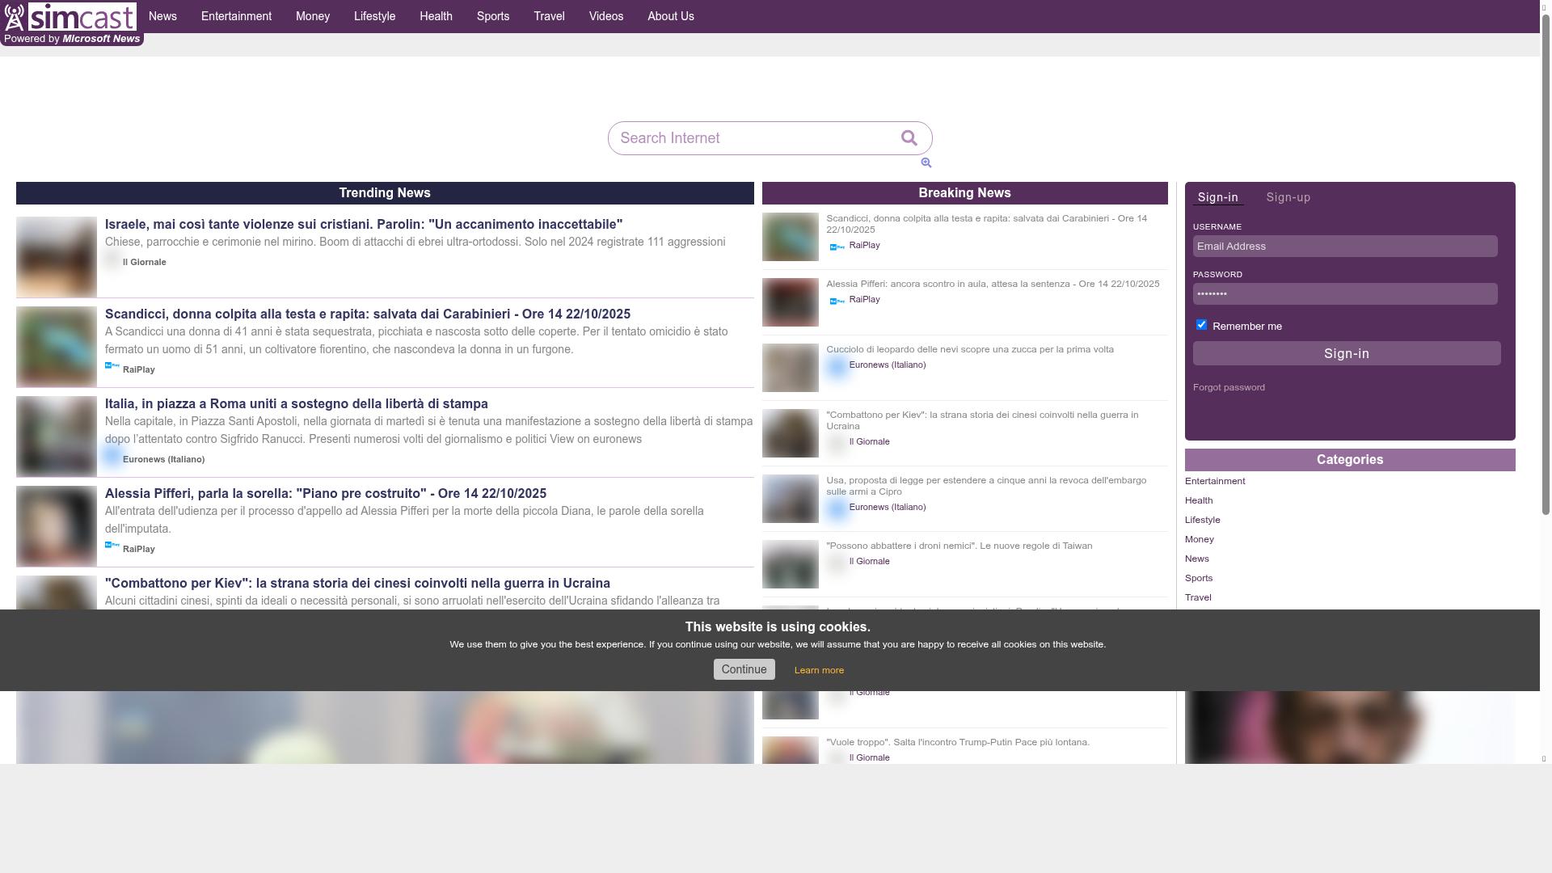1552x873 pixels.
Task: Open the About Us menu item
Action: point(670,16)
